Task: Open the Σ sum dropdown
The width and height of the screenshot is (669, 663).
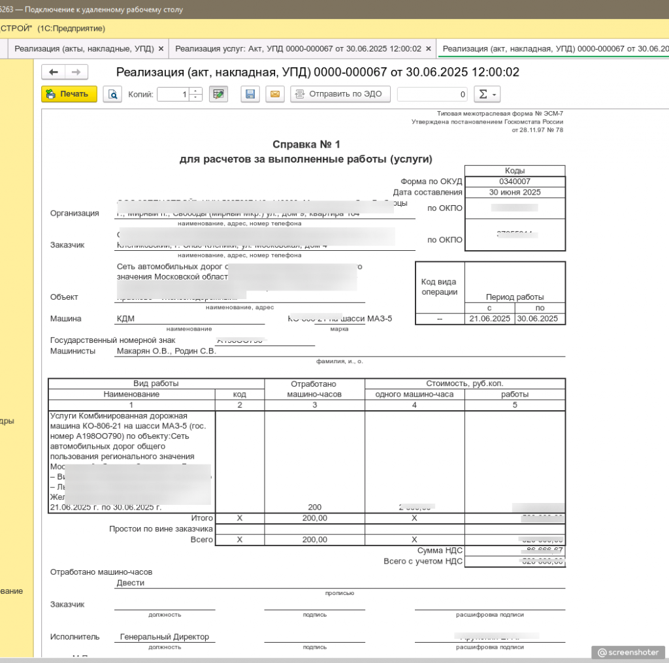Action: click(x=487, y=94)
